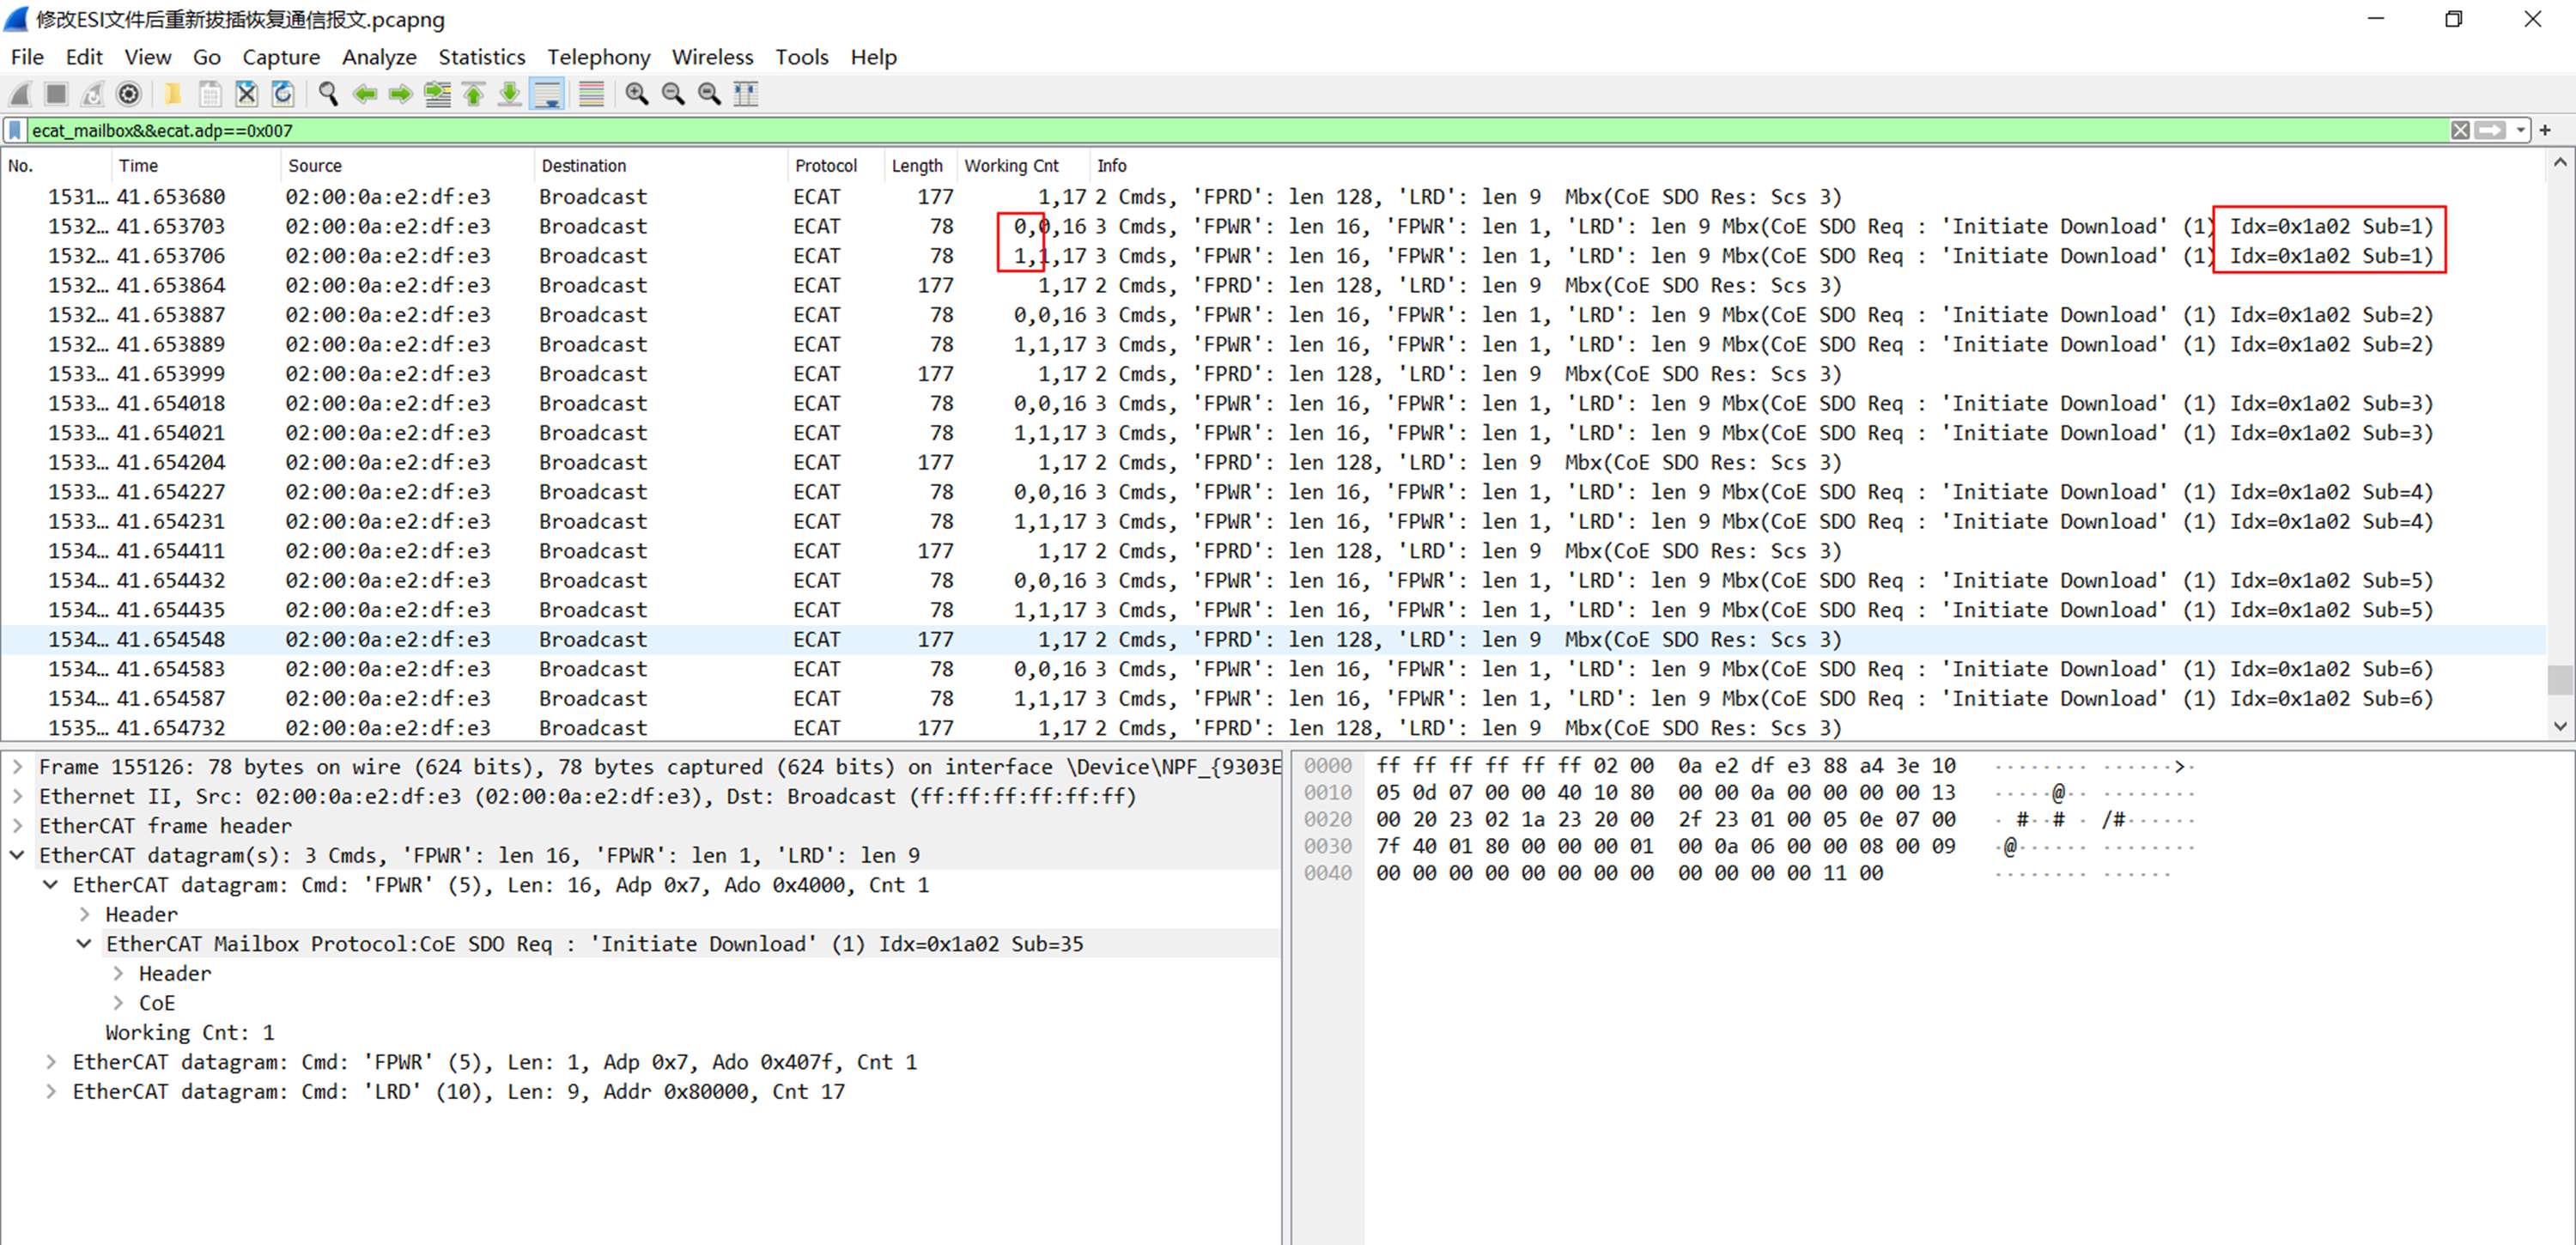
Task: Go to specified packet icon
Action: coord(437,94)
